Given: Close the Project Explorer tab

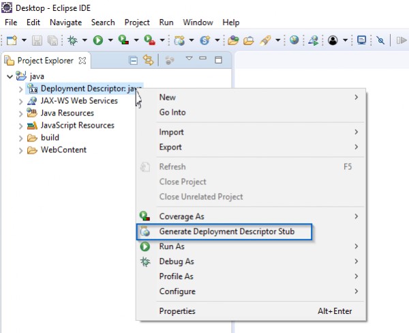Looking at the screenshot, I should tap(82, 61).
